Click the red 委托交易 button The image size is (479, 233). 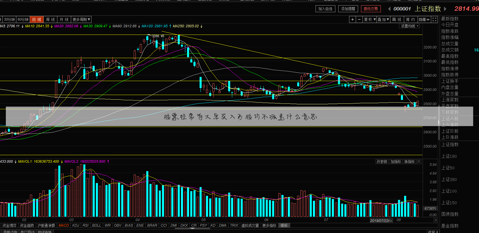click(371, 9)
